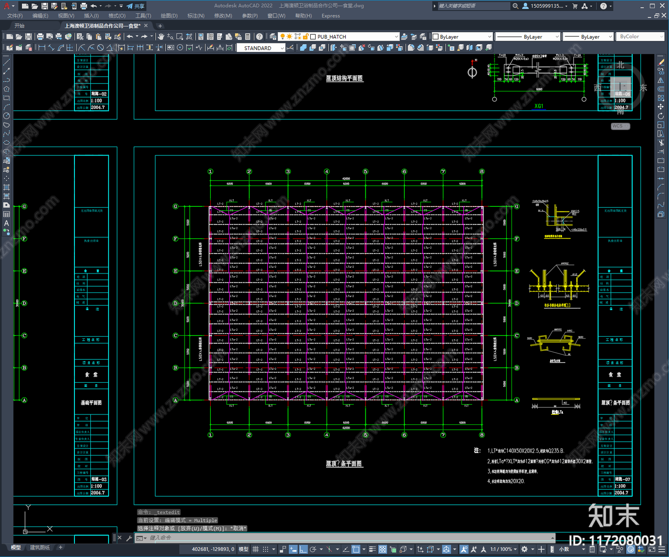Click the 共享 share button
Screen dimensions: 669x557
click(135, 6)
